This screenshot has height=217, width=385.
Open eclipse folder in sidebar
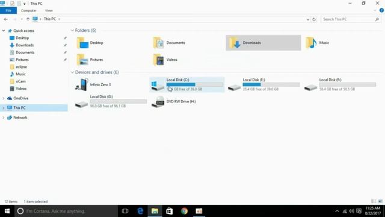coord(21,67)
